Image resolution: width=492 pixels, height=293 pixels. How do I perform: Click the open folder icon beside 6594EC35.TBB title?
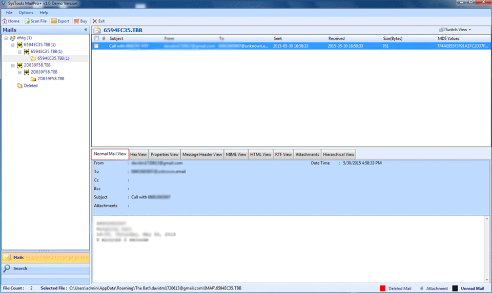(97, 30)
